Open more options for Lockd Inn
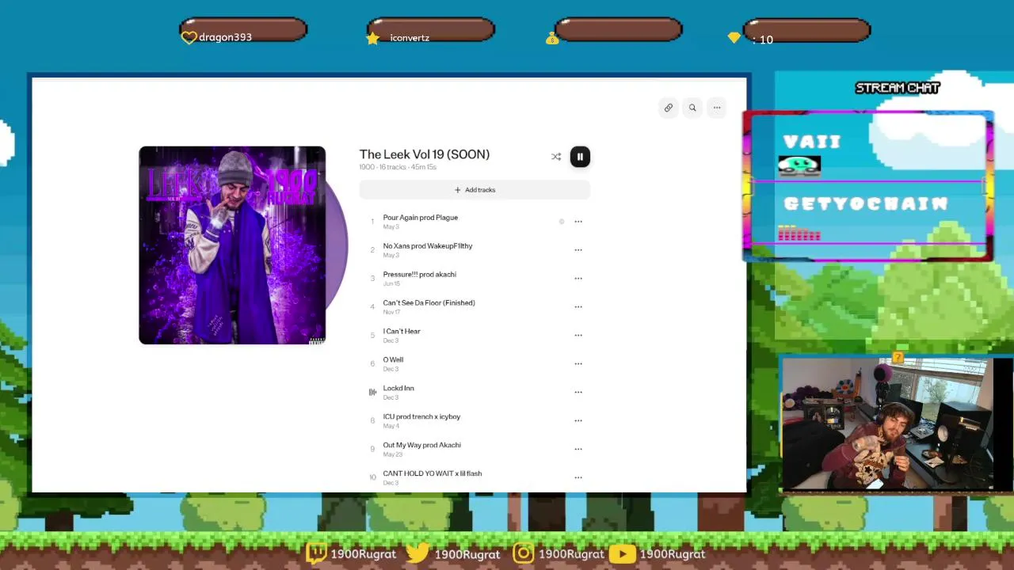 click(578, 393)
